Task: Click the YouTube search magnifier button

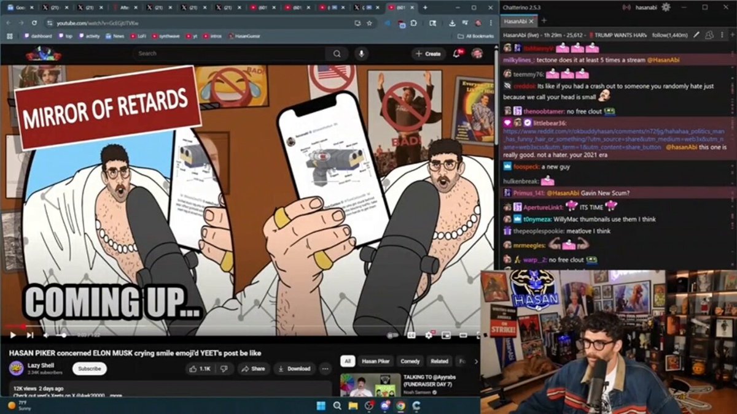Action: 337,53
